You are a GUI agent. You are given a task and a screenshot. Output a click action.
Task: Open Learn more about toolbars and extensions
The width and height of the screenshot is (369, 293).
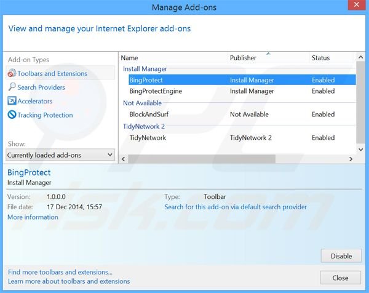coord(69,281)
